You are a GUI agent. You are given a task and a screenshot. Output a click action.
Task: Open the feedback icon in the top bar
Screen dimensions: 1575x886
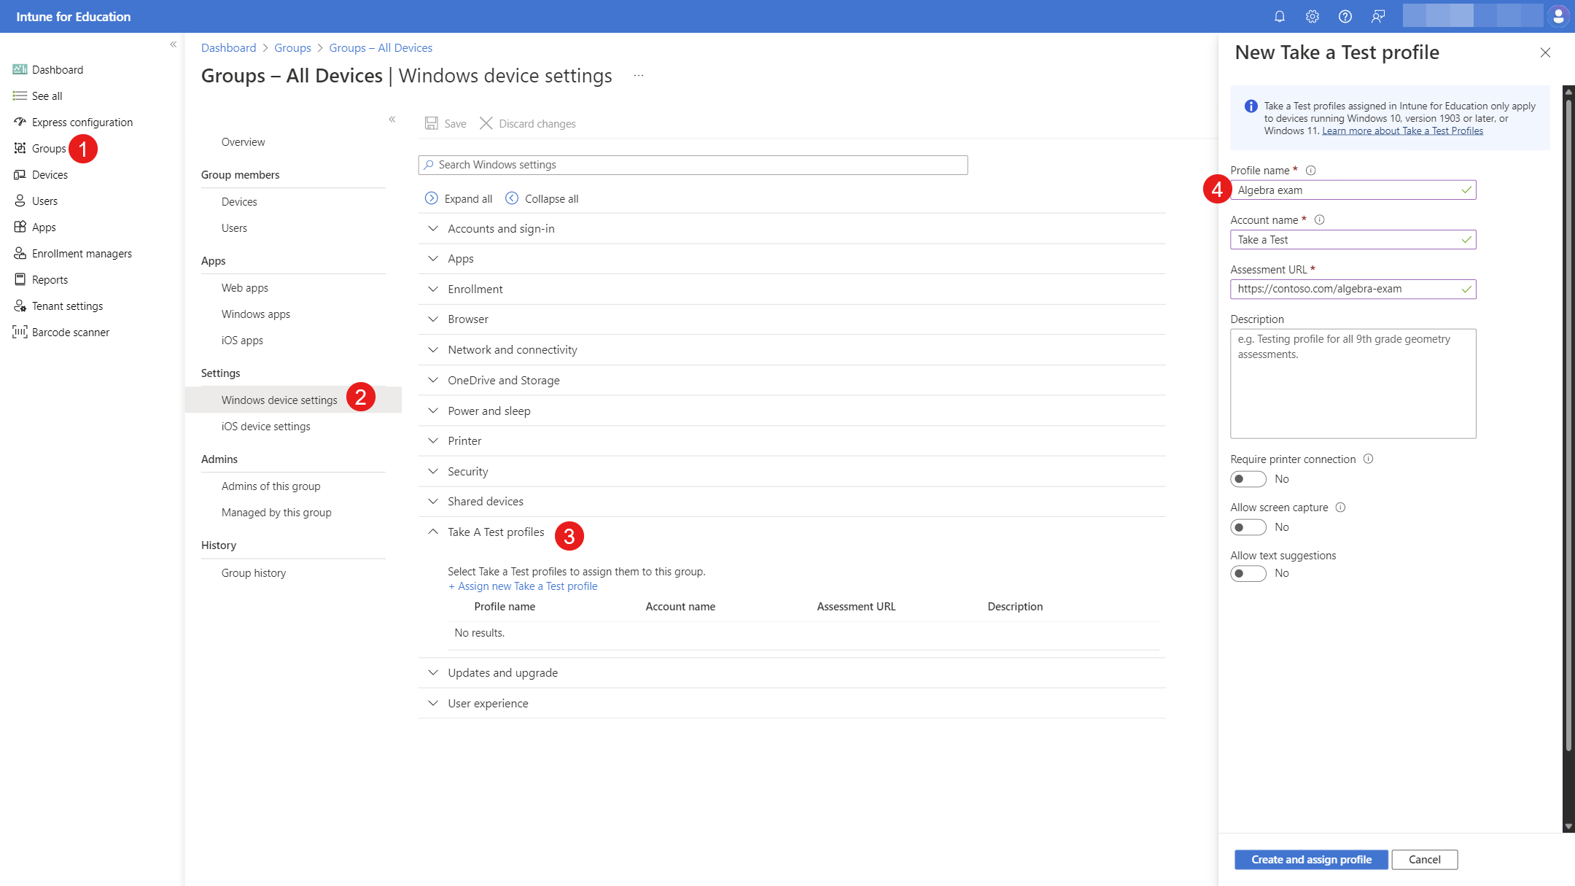[1377, 16]
